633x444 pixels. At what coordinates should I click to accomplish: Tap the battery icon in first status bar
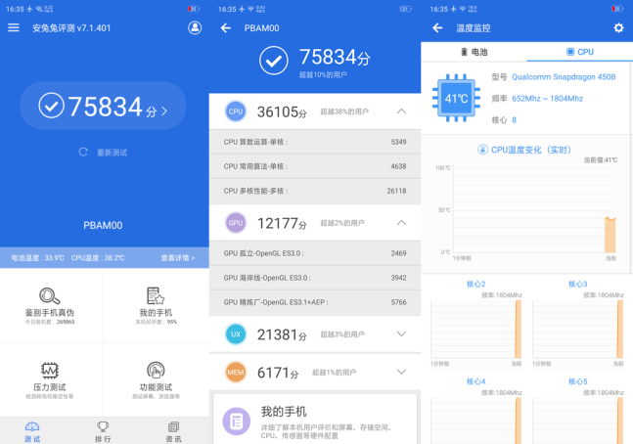194,9
